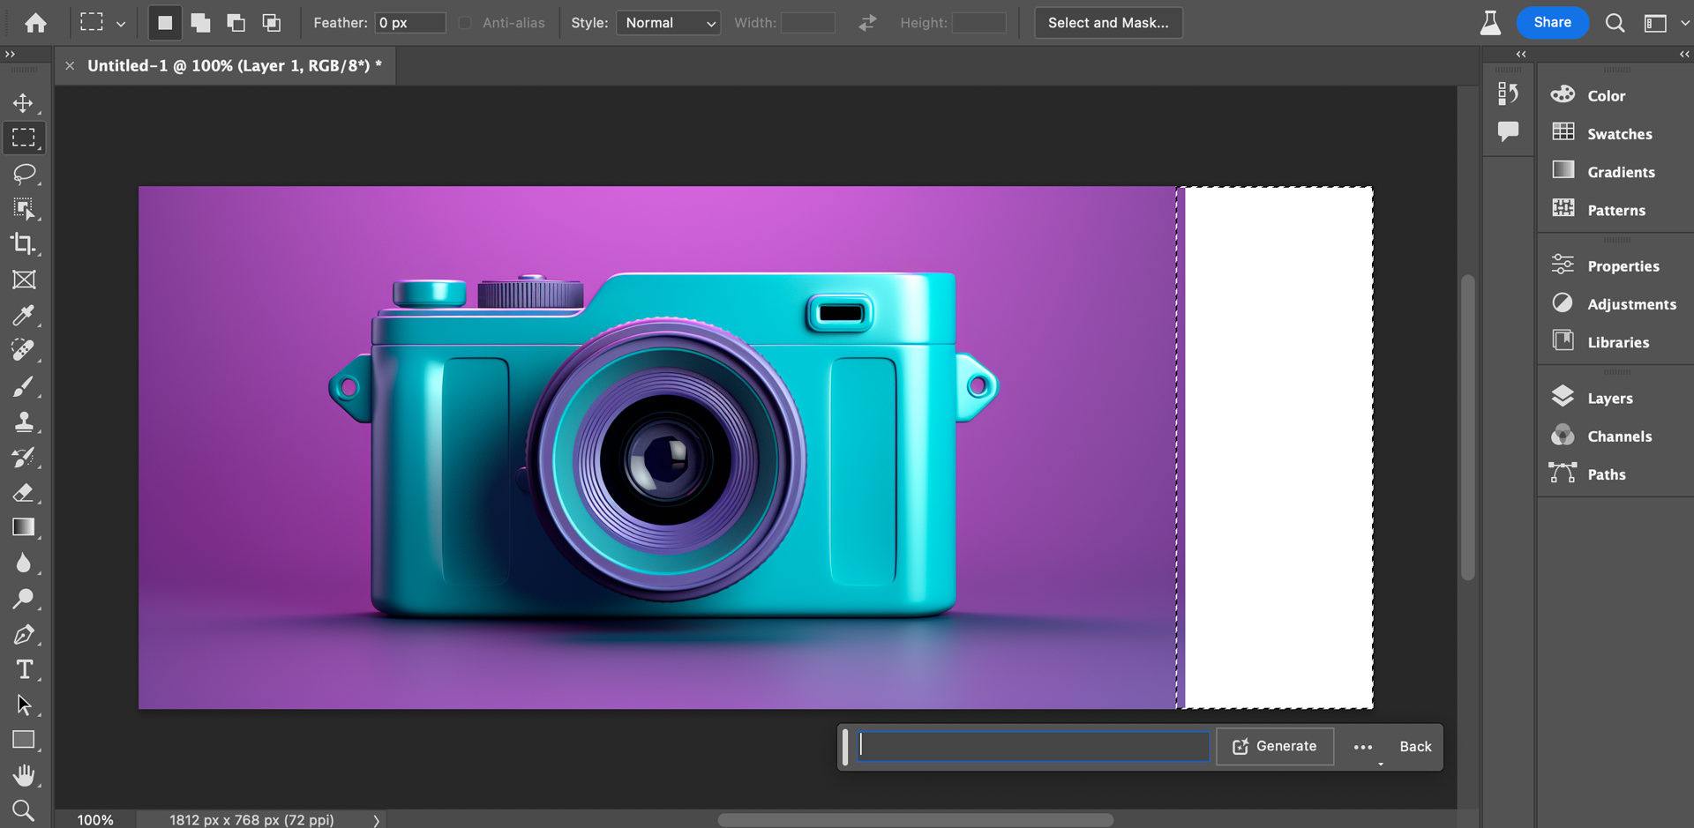Screen dimensions: 1694x828
Task: Click the Share button
Action: coord(1552,23)
